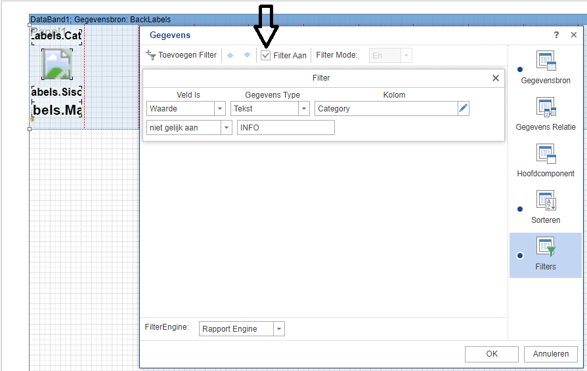Expand the Veld Is Waarde dropdown
This screenshot has width=587, height=371.
coord(220,109)
